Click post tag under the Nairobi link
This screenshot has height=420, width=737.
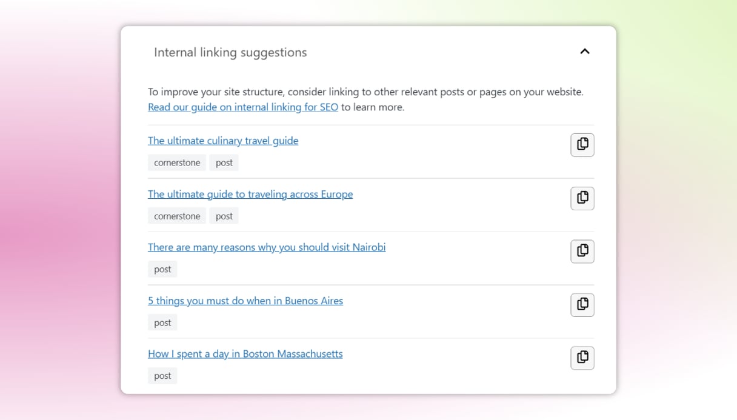pyautogui.click(x=162, y=269)
